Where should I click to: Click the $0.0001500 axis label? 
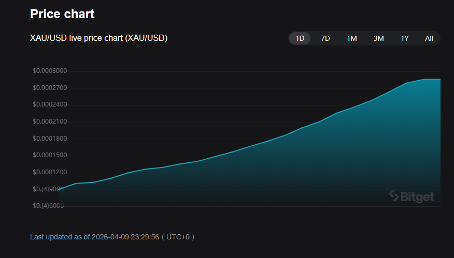pyautogui.click(x=50, y=156)
